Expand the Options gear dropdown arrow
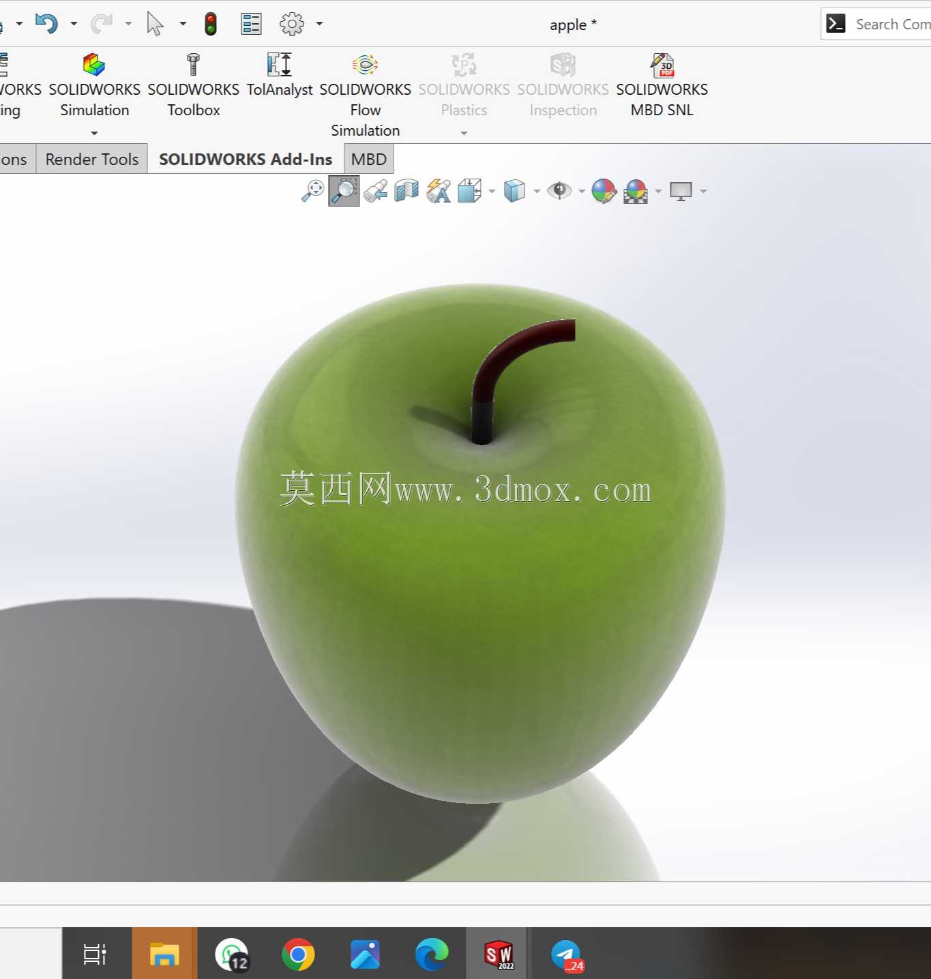 point(319,24)
